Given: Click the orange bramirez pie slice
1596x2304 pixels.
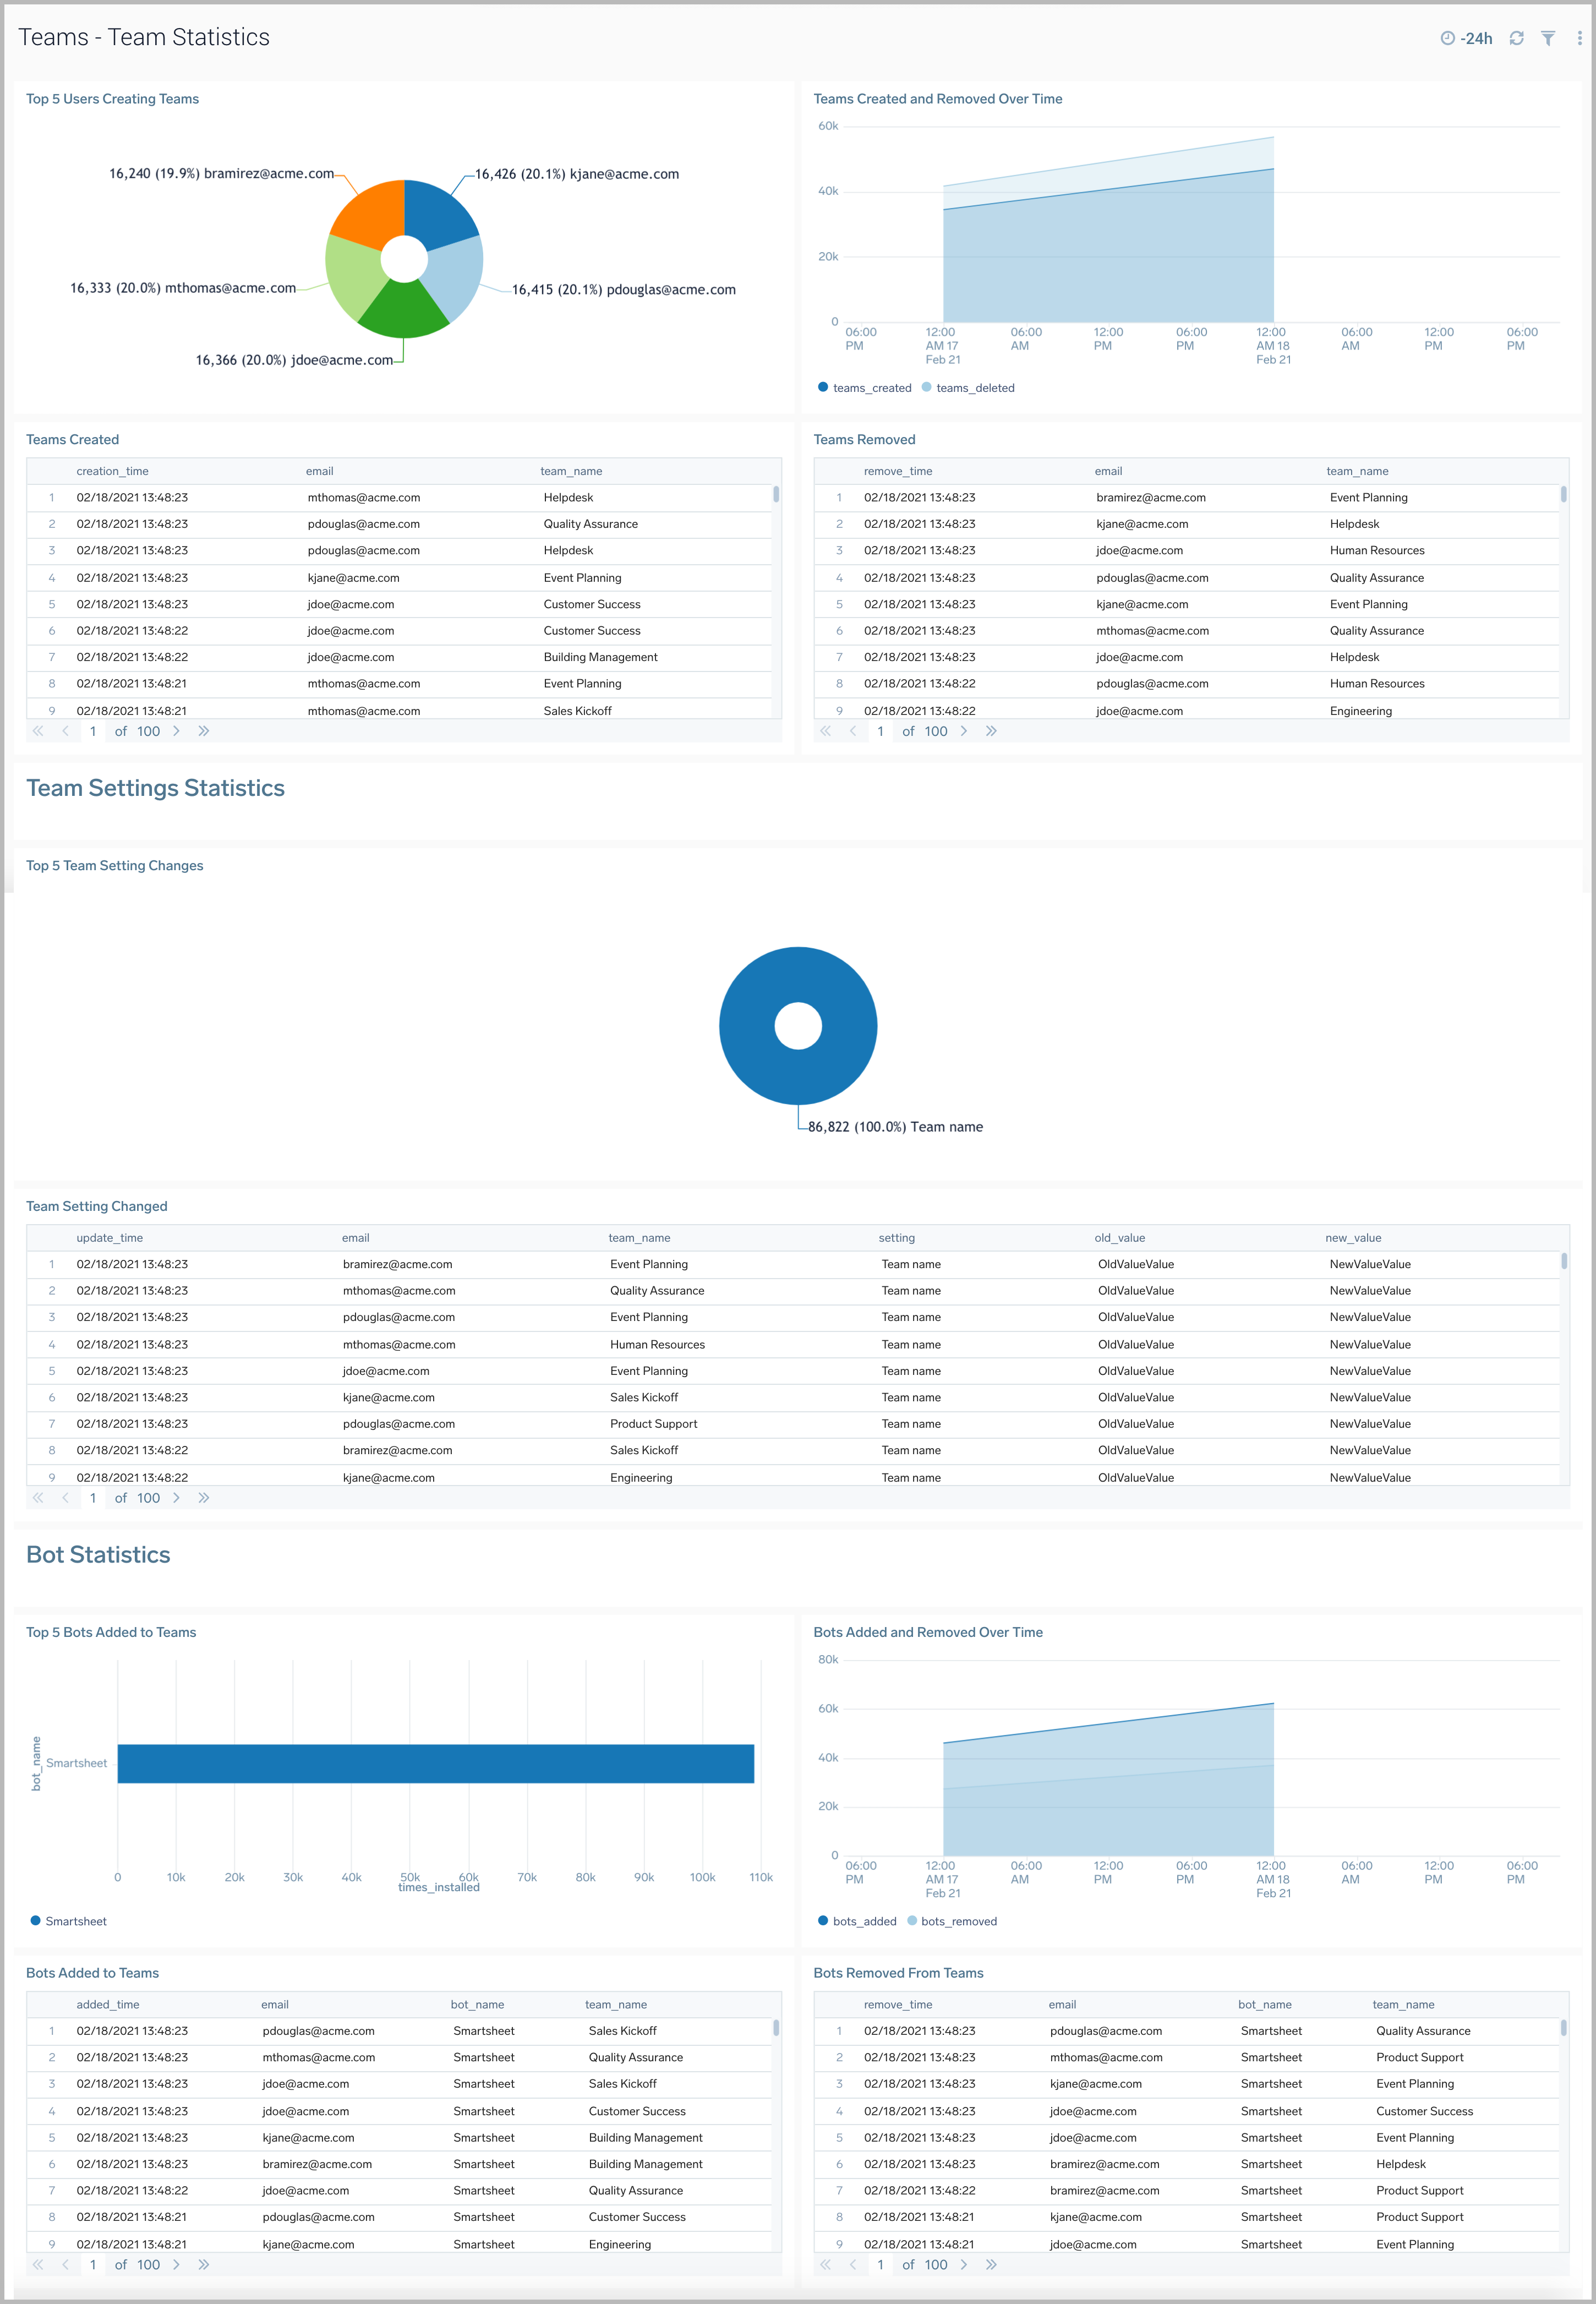Looking at the screenshot, I should [372, 213].
